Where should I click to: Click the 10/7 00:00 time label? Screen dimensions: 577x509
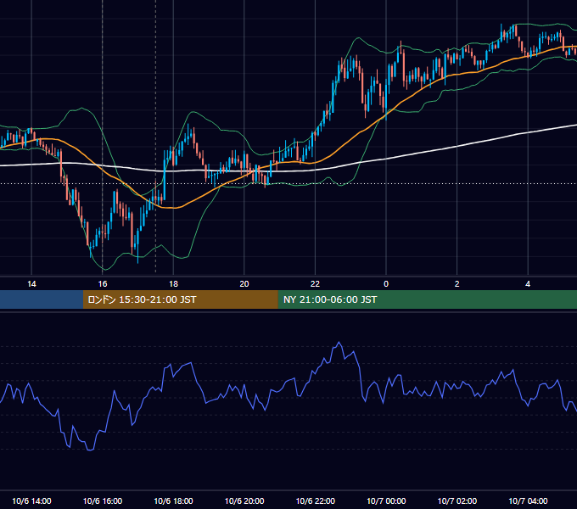386,501
